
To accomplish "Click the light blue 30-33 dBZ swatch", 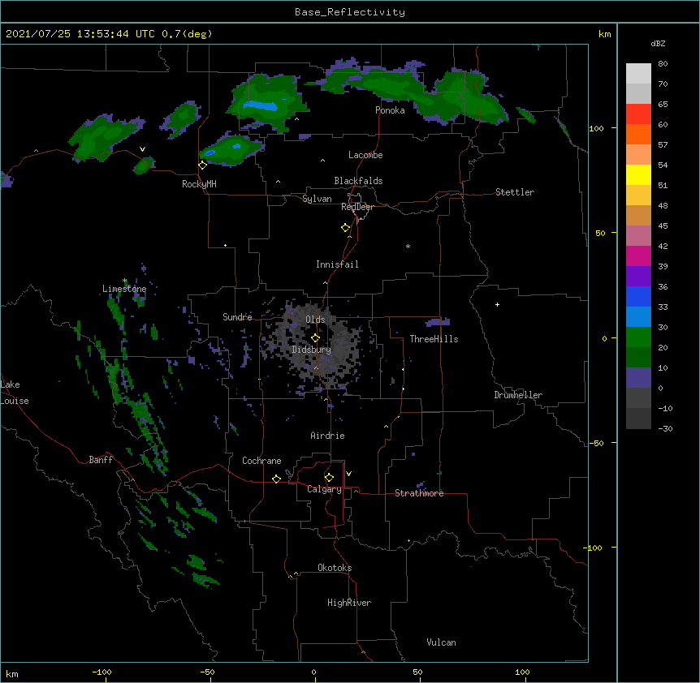I will point(638,316).
